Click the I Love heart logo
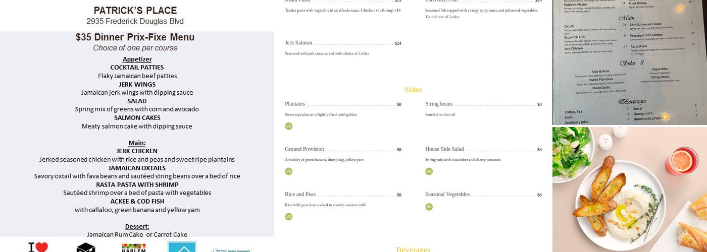The width and height of the screenshot is (707, 252). pyautogui.click(x=38, y=247)
